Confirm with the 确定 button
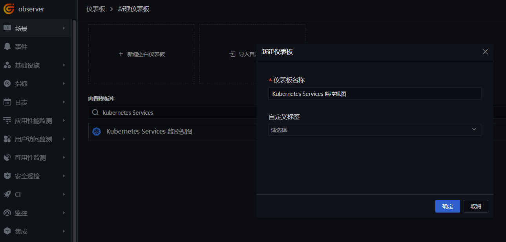Viewport: 506px width, 242px height. coord(448,206)
